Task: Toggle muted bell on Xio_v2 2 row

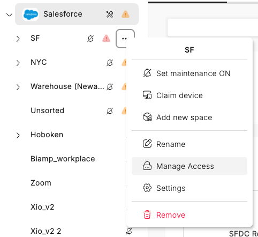Action: click(129, 231)
